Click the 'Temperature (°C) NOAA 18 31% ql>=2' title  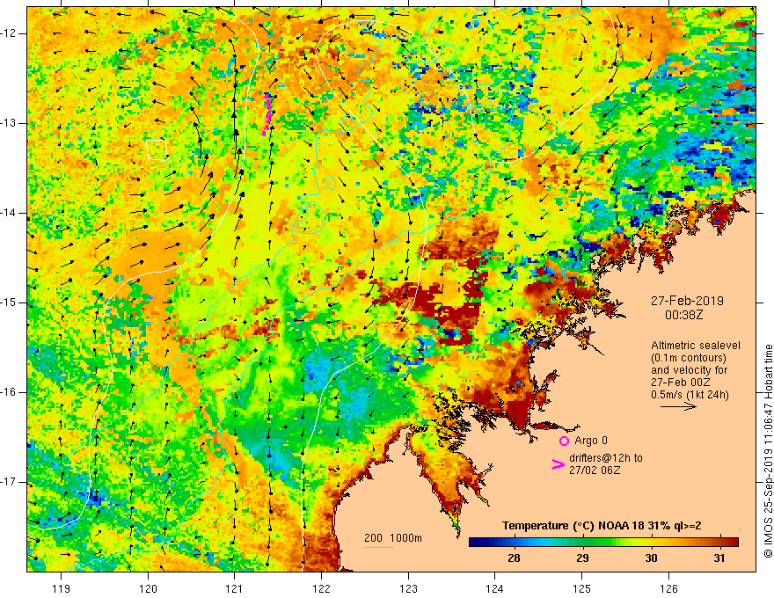[602, 526]
